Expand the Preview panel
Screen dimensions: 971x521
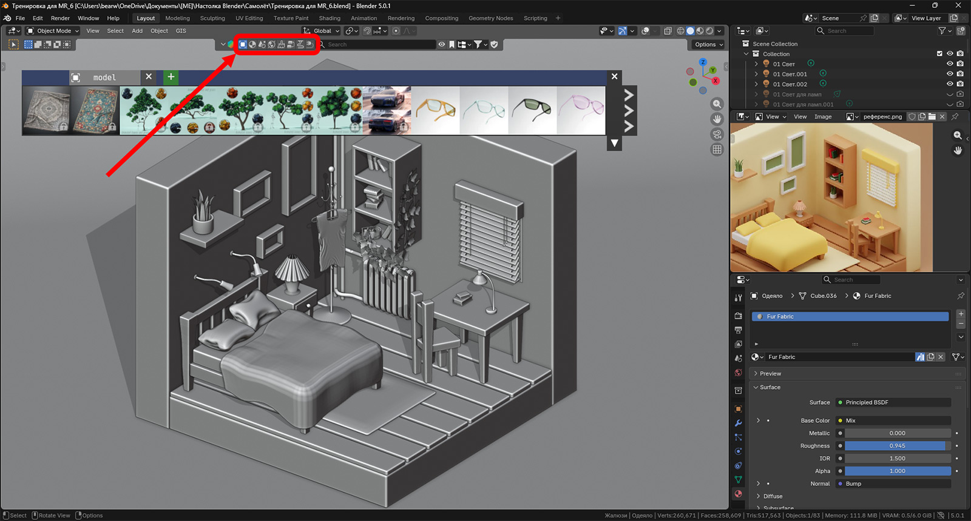(770, 374)
